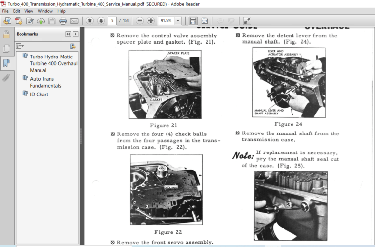Click the 'Bookmarks' panel title

tap(27, 34)
